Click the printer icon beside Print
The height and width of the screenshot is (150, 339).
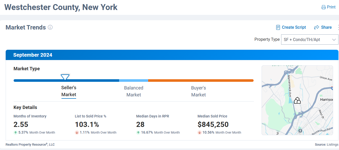pos(324,7)
